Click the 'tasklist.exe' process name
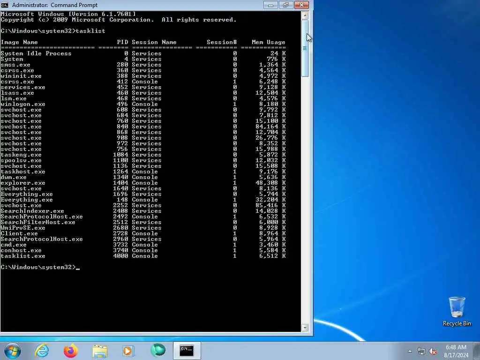480x360 pixels. click(23, 256)
